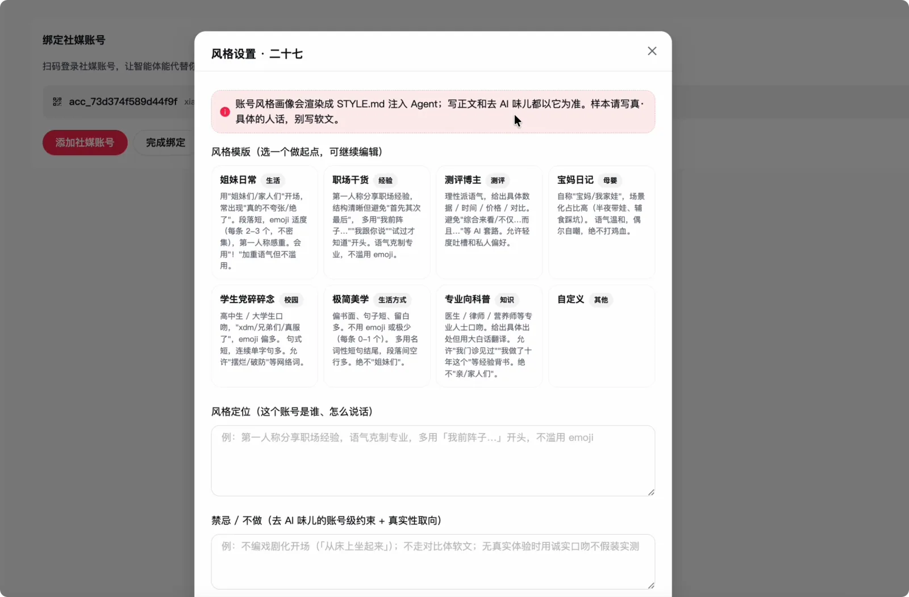Image resolution: width=909 pixels, height=597 pixels.
Task: Pick the 极简美学 template card
Action: click(377, 336)
